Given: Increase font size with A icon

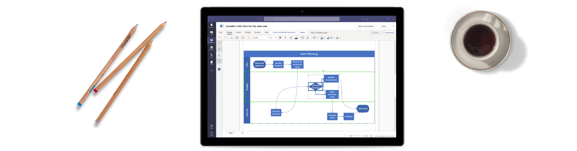Looking at the screenshot, I should click(x=308, y=38).
